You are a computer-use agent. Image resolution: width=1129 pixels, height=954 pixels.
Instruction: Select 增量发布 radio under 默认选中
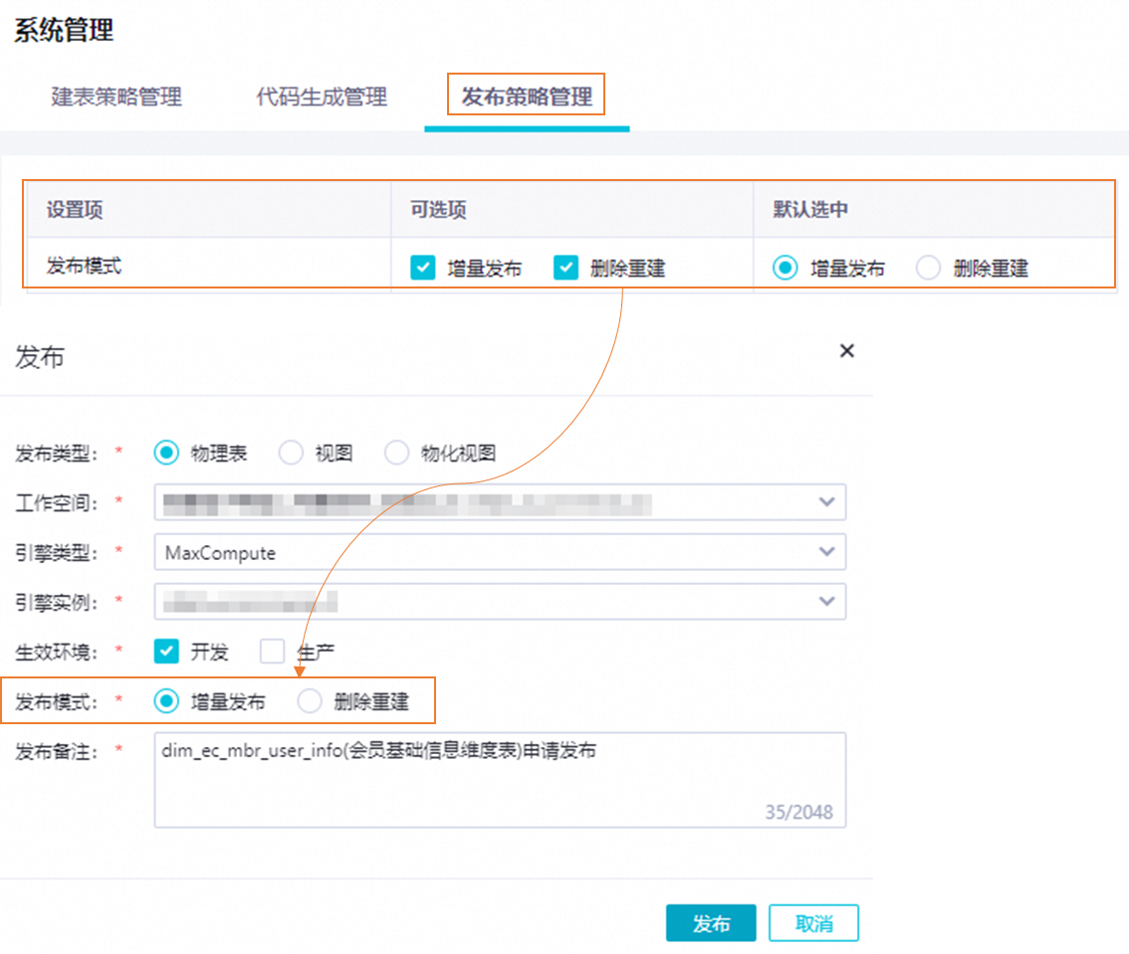point(785,268)
